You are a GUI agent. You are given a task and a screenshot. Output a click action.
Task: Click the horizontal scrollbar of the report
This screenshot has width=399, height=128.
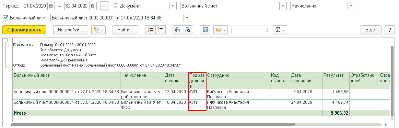tap(153, 125)
